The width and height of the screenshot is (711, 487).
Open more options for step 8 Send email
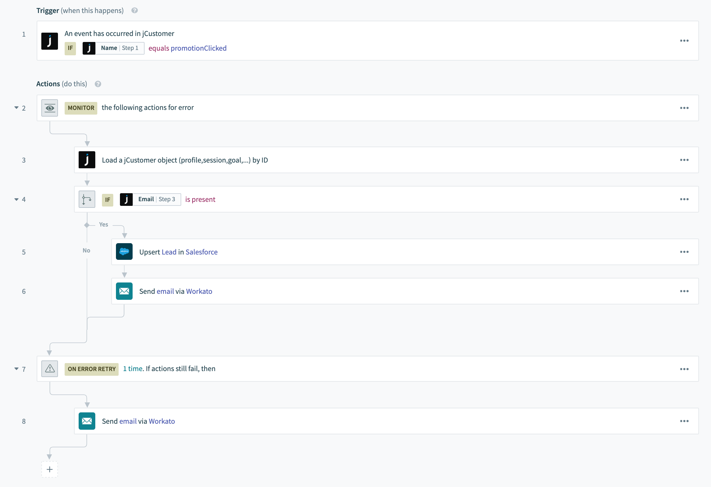684,421
